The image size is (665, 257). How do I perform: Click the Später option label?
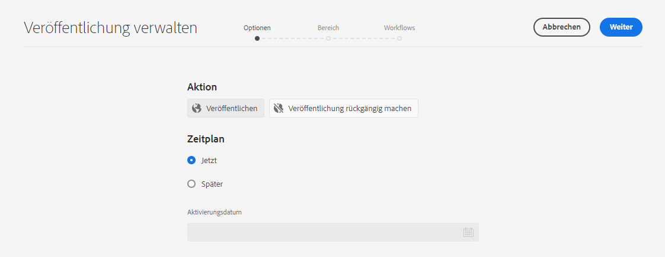[x=212, y=184]
